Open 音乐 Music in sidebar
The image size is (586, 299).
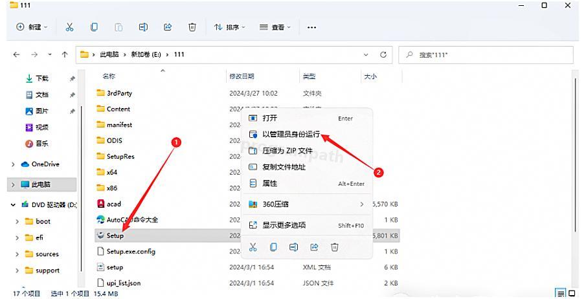click(42, 144)
